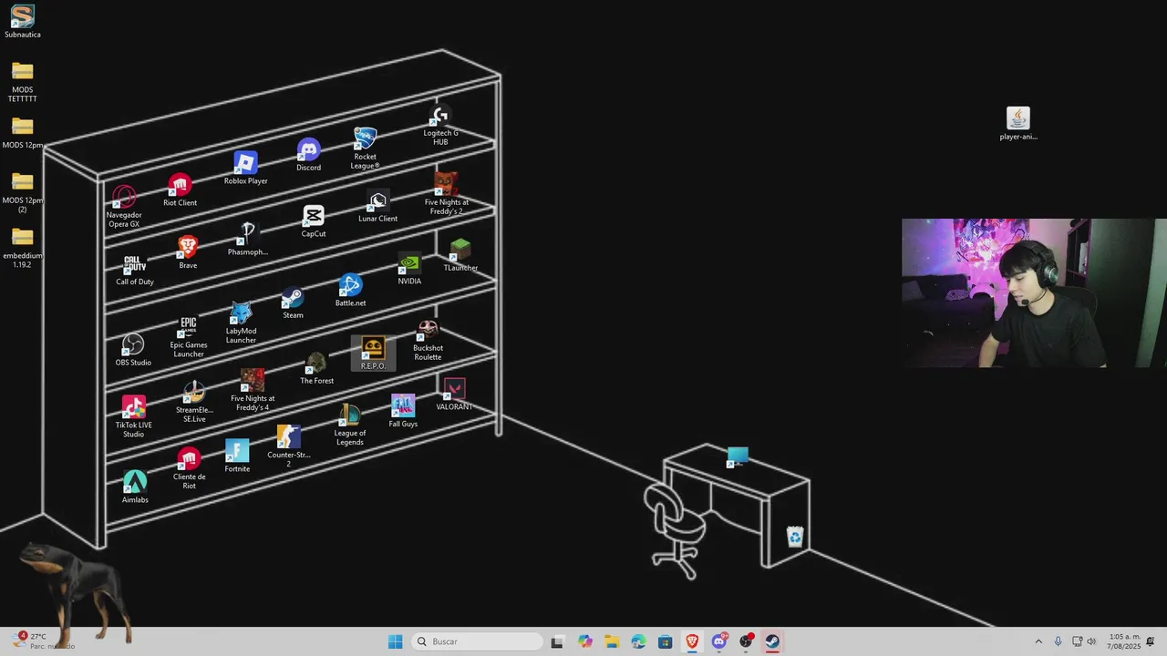Open Cliente de Riot shortcut
This screenshot has height=656, width=1167.
point(189,468)
